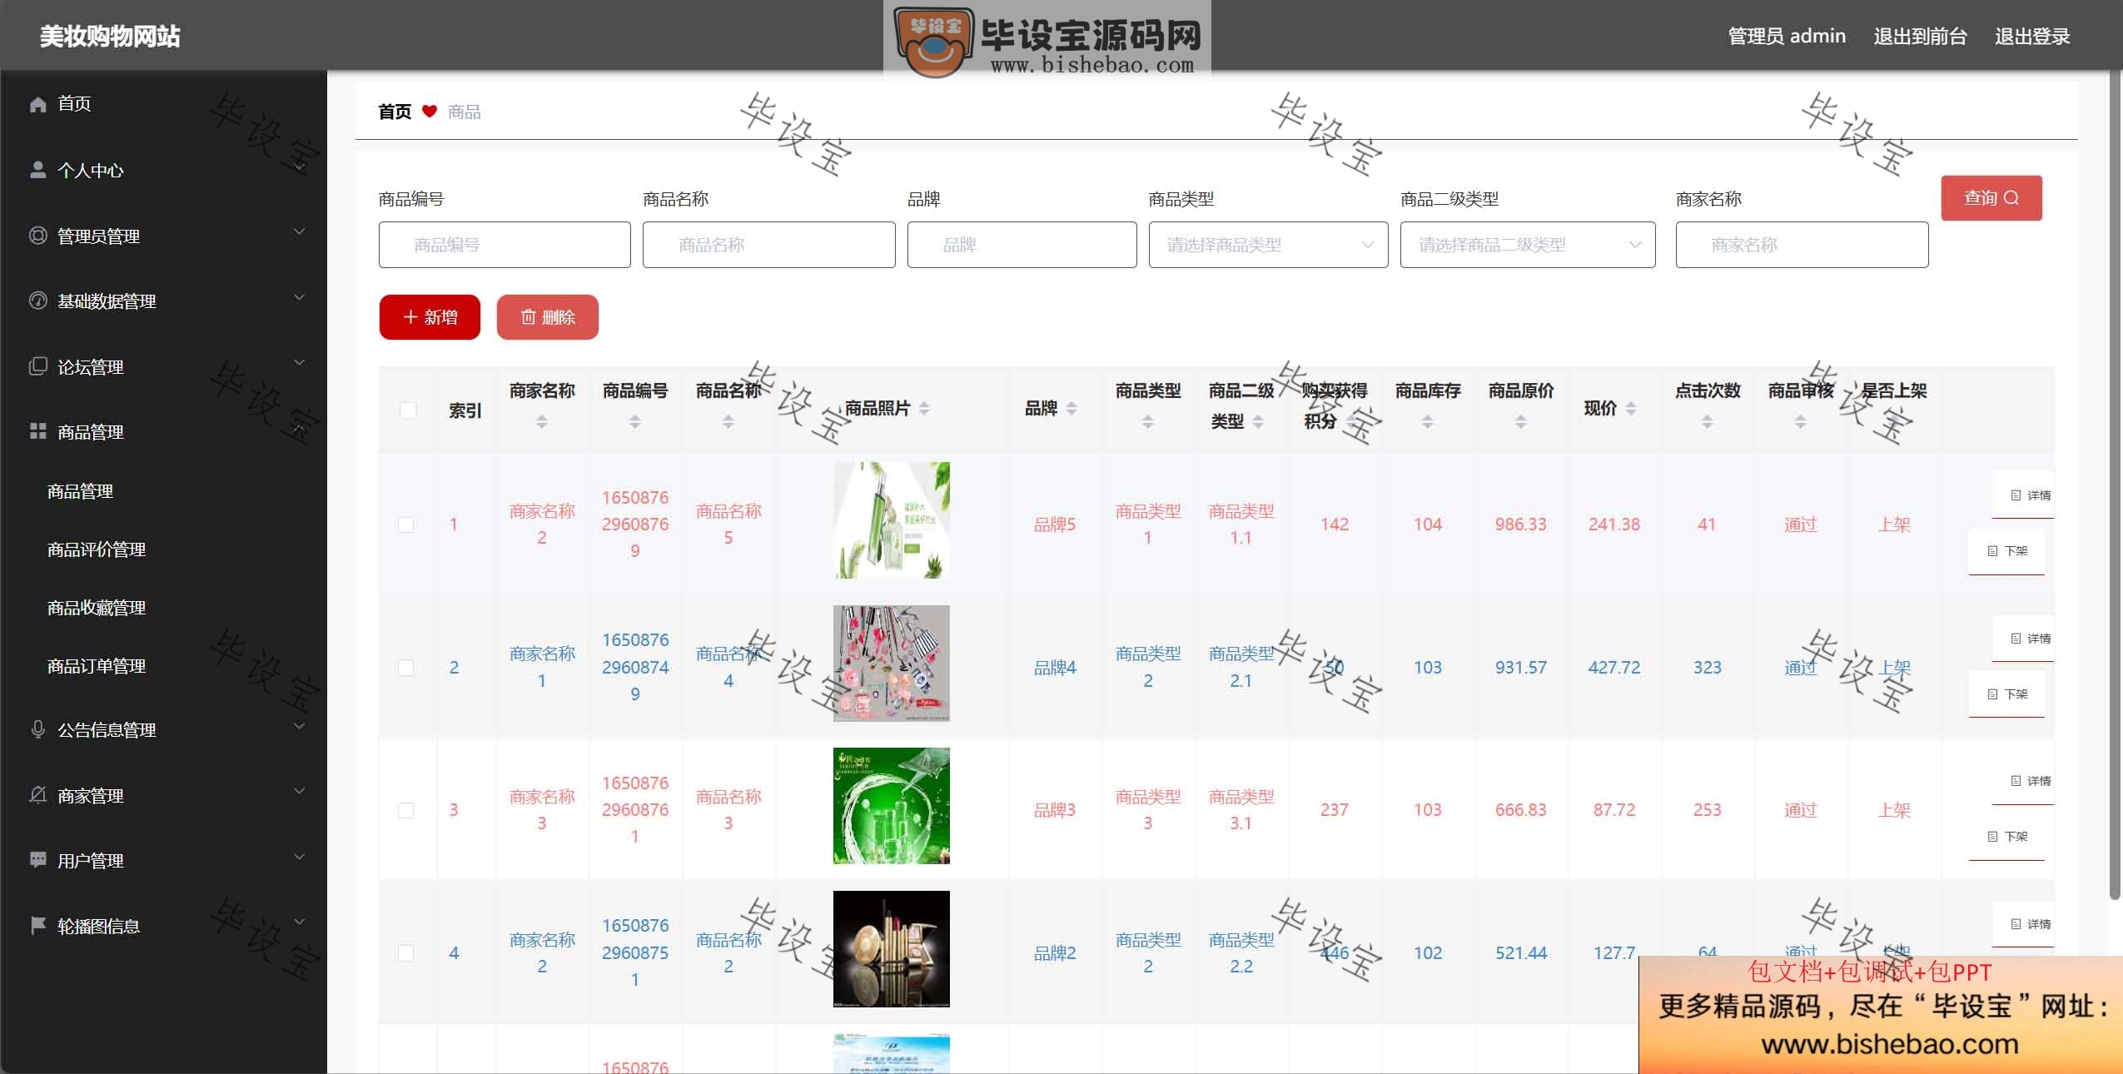2123x1074 pixels.
Task: Sort by 商品名称 column arrows
Action: point(728,422)
